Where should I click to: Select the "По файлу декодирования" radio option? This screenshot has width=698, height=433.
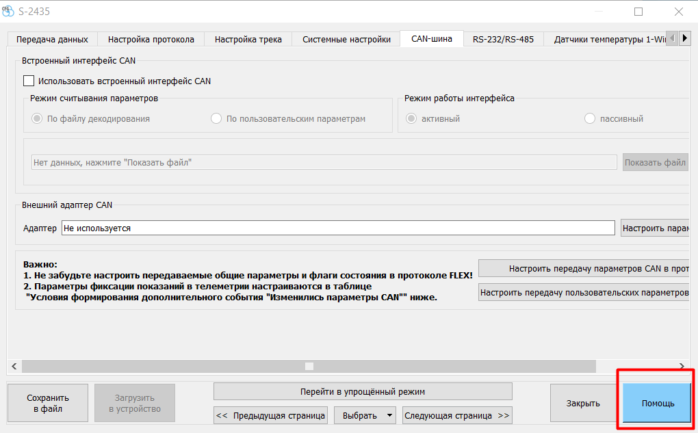(x=37, y=118)
